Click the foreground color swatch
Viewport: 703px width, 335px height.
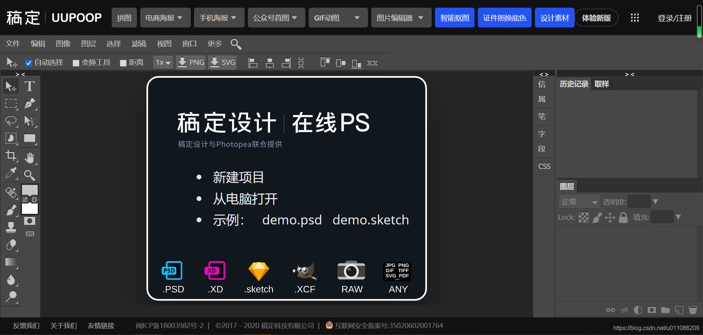click(x=30, y=190)
